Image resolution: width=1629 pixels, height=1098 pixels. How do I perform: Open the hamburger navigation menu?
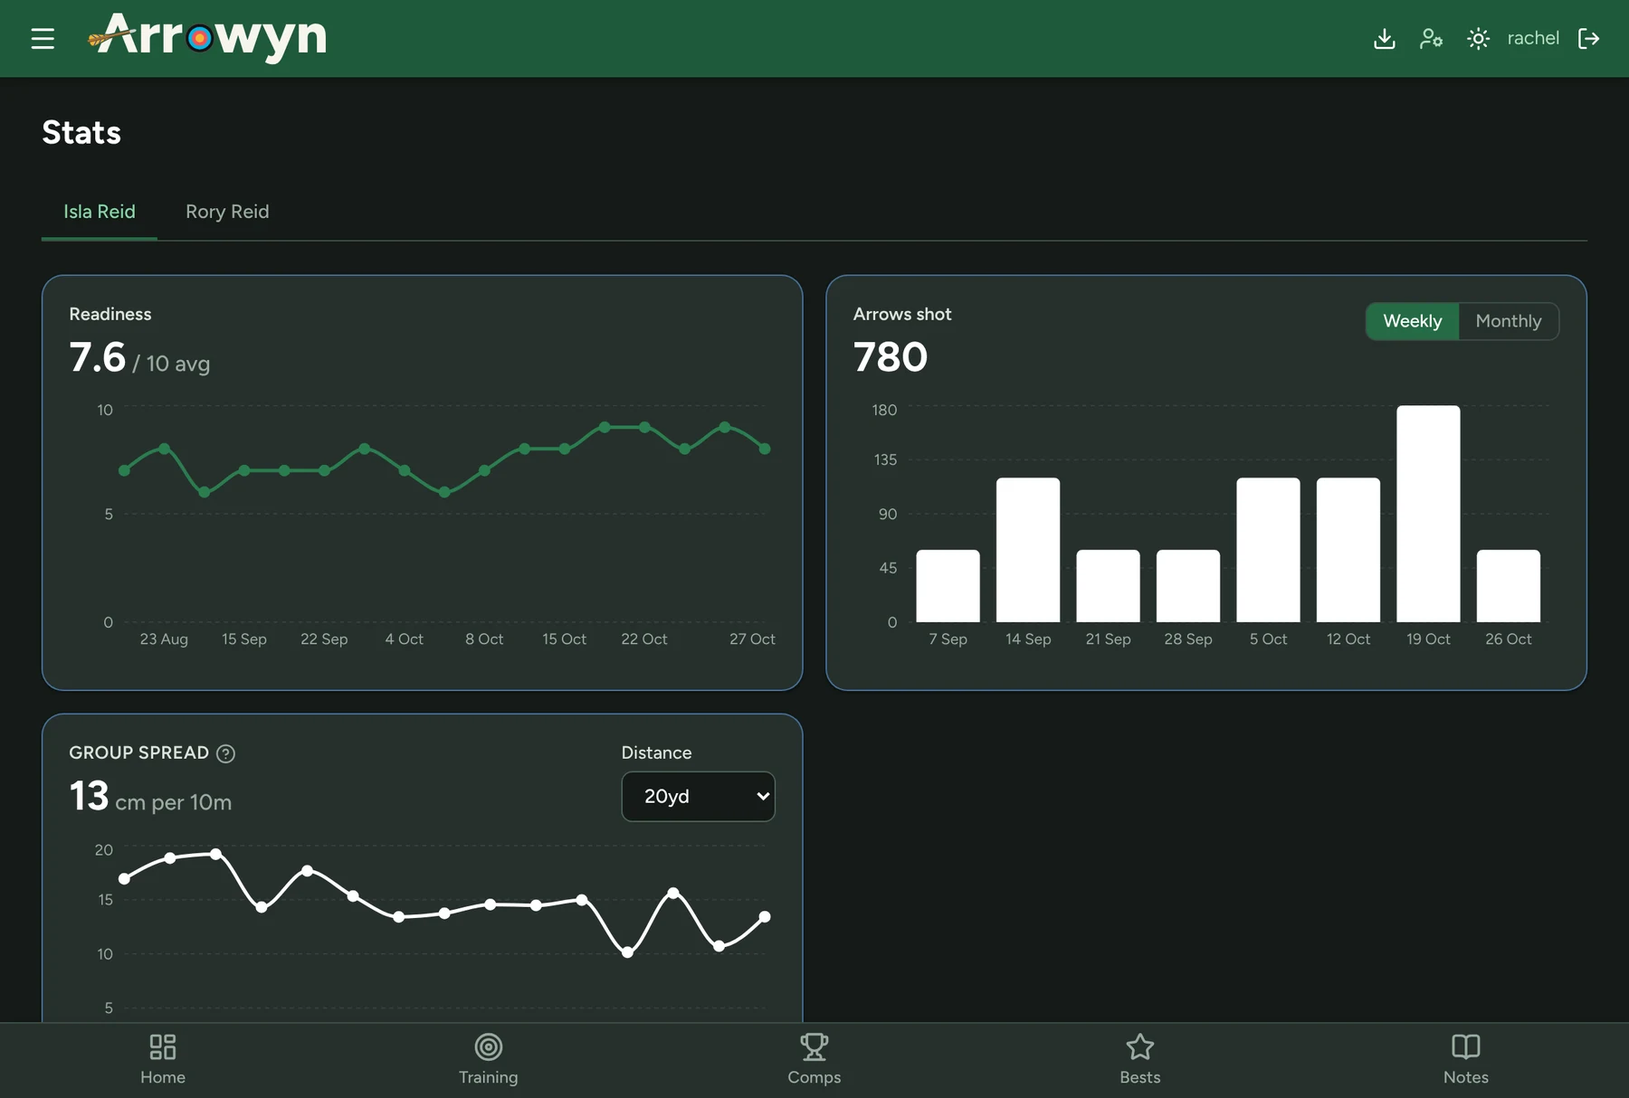(43, 38)
